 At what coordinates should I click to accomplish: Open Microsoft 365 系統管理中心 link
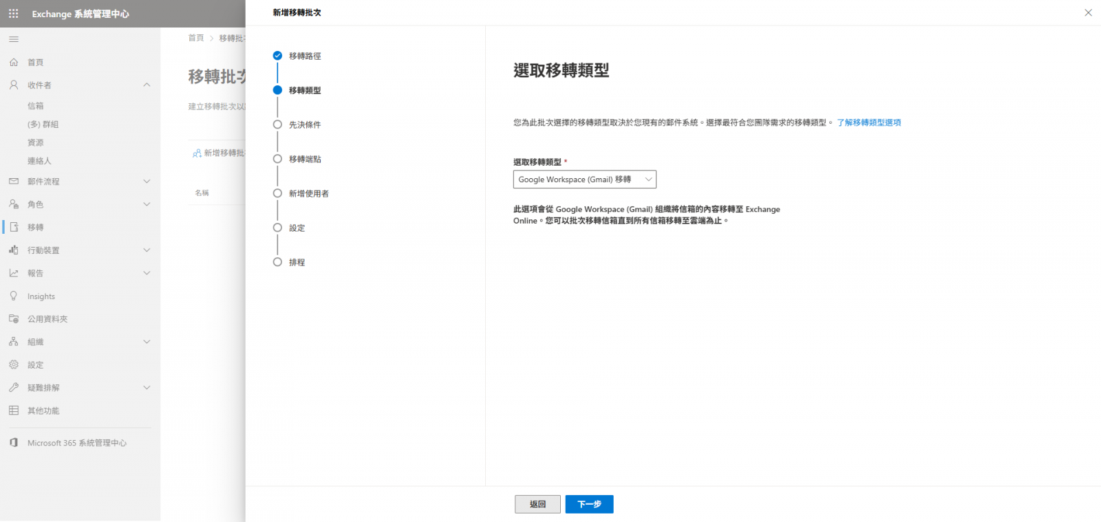tap(77, 443)
